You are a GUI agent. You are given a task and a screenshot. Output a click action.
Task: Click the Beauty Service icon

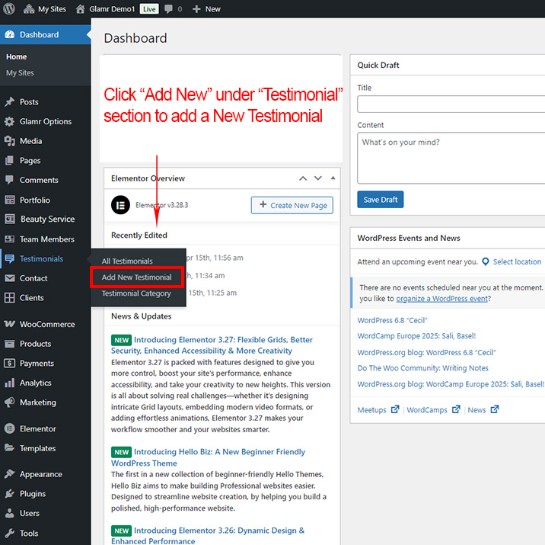pyautogui.click(x=10, y=219)
